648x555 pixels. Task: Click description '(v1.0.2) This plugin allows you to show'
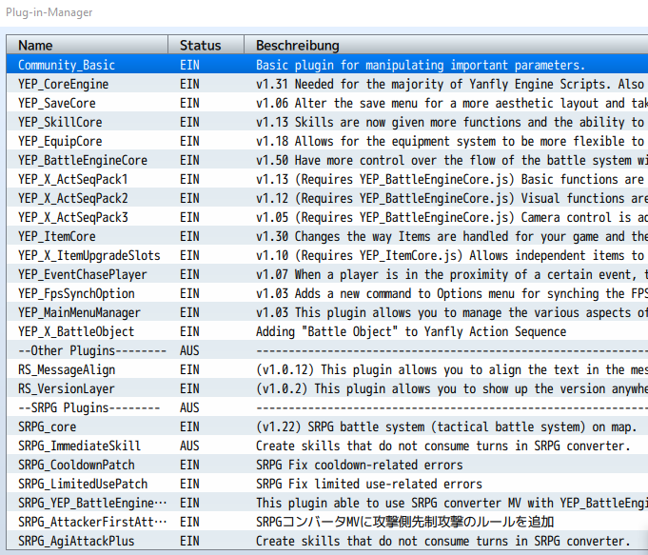(x=452, y=388)
